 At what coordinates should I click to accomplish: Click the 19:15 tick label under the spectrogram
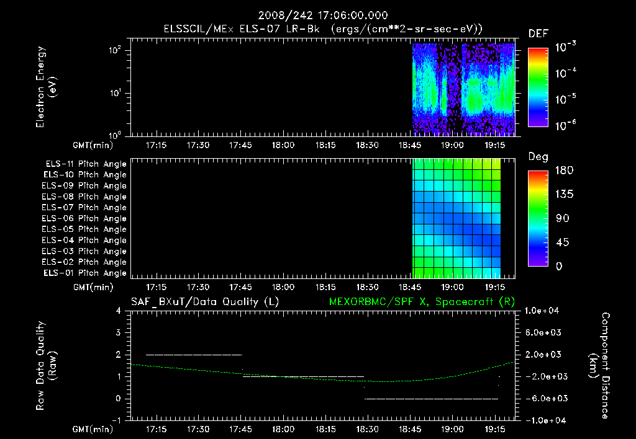click(494, 145)
